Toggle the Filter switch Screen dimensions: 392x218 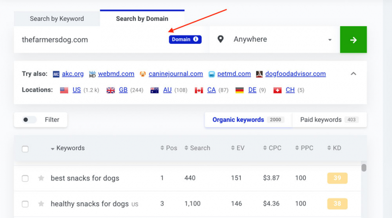(30, 120)
